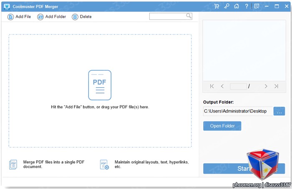
Task: Click the Output Folder path field
Action: point(238,111)
